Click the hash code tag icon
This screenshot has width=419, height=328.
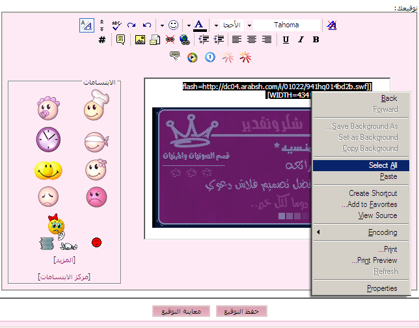coord(101,40)
